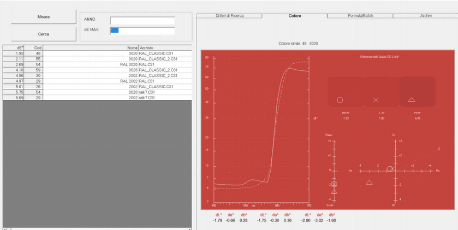Click code 30 in the Cod. column
Screen dimensions: 458x230
pyautogui.click(x=38, y=76)
